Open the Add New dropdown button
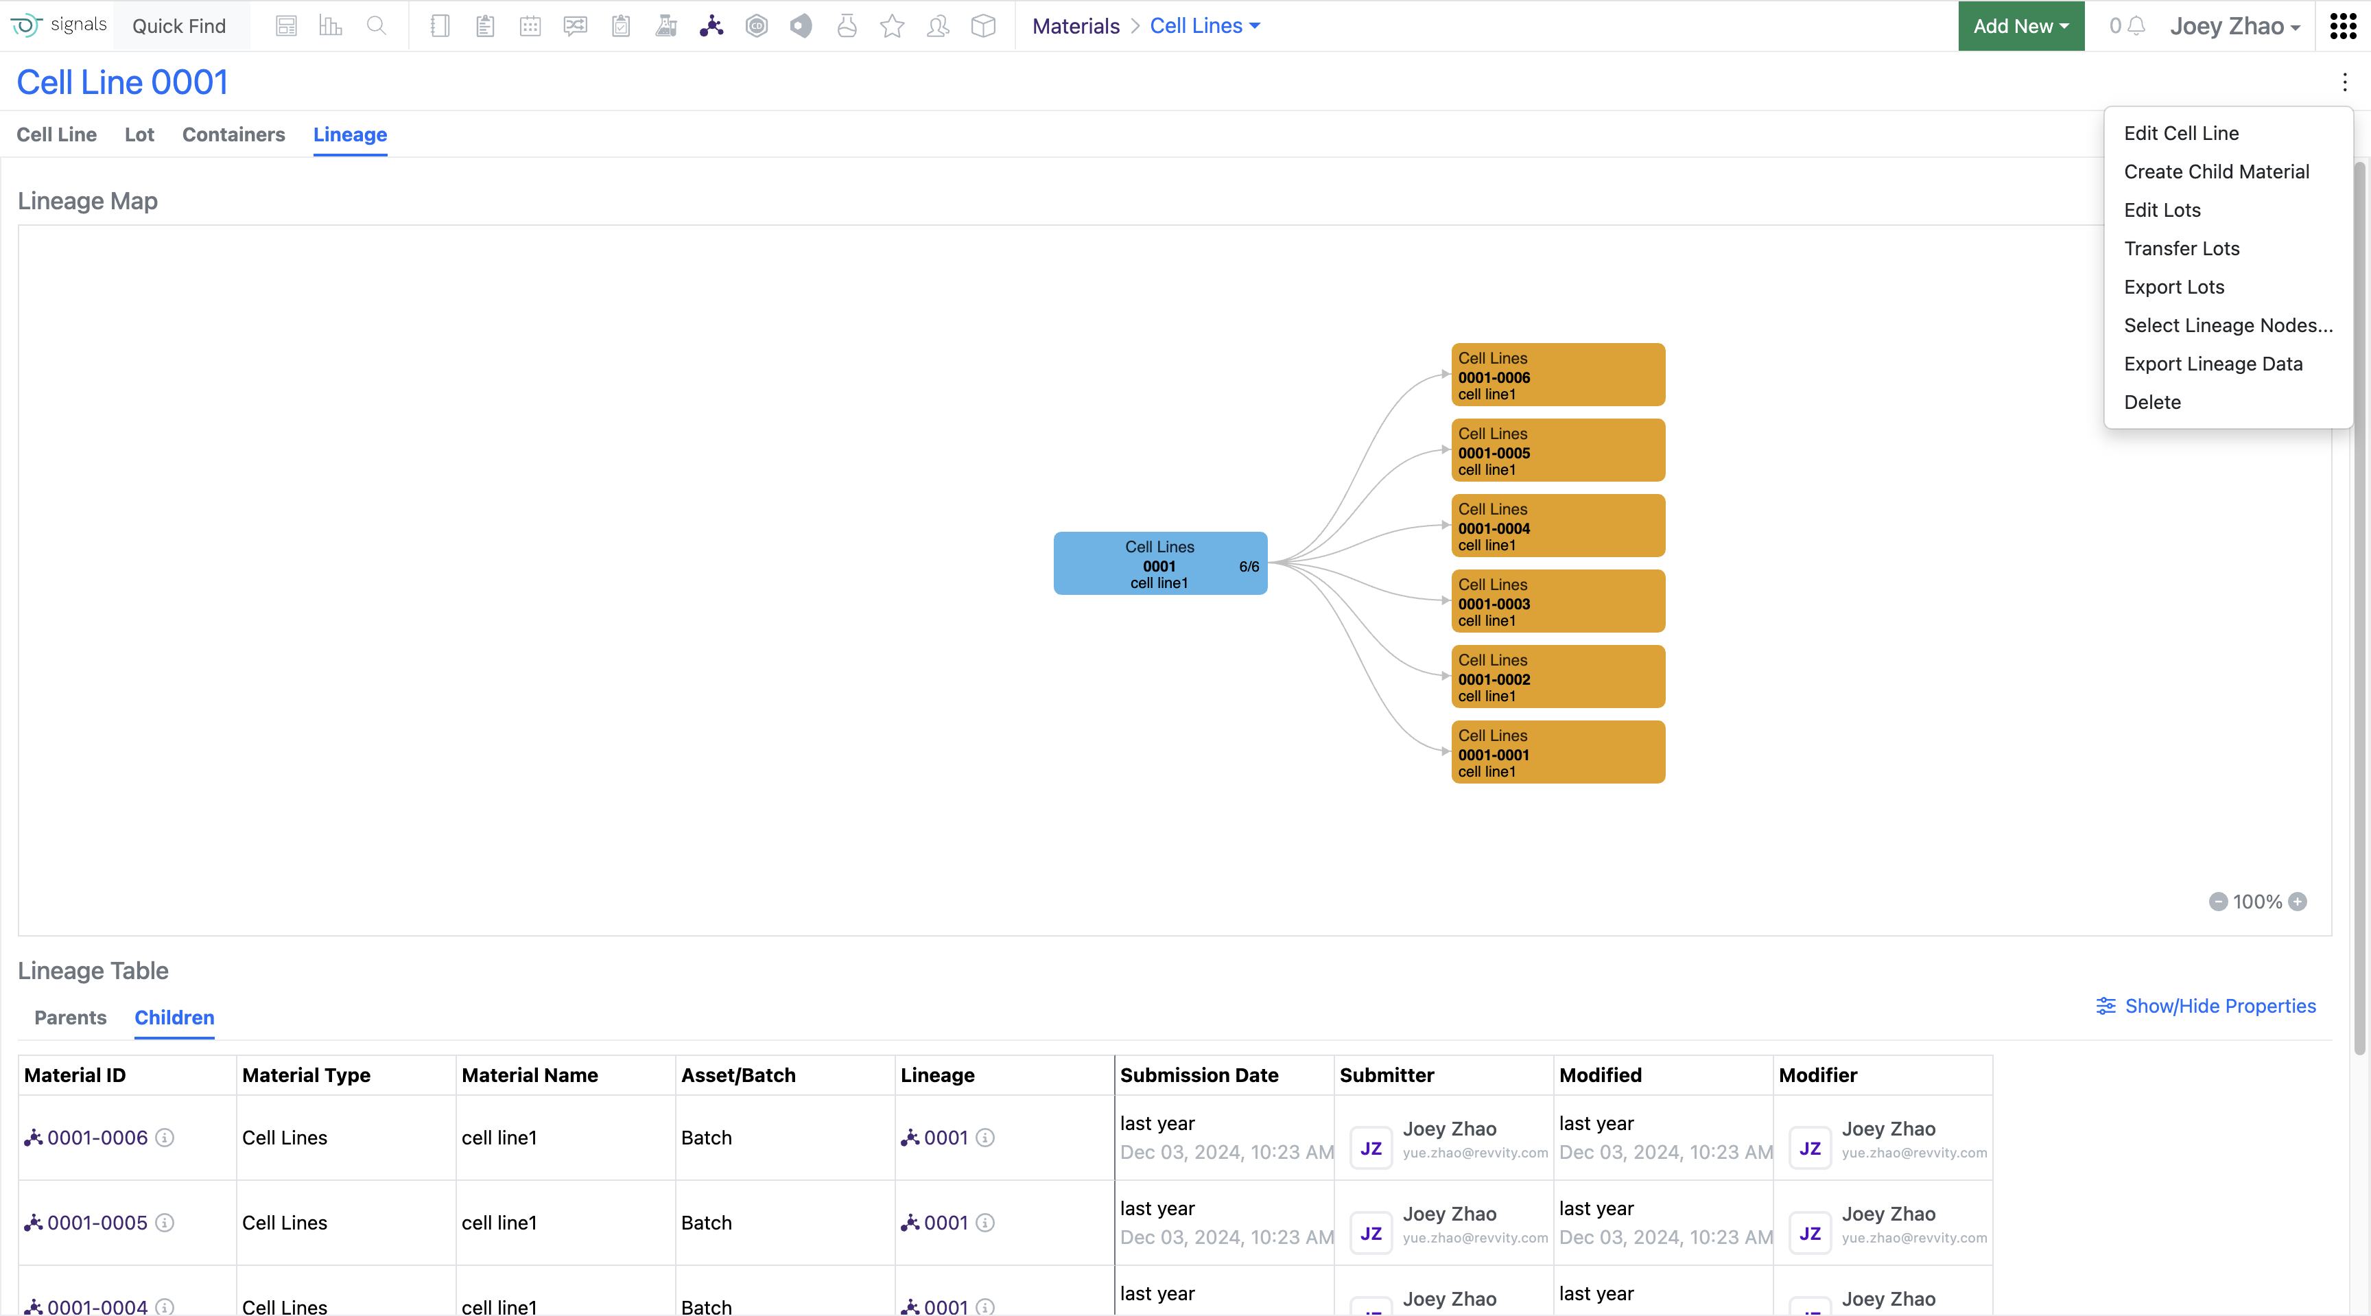 pos(2021,26)
